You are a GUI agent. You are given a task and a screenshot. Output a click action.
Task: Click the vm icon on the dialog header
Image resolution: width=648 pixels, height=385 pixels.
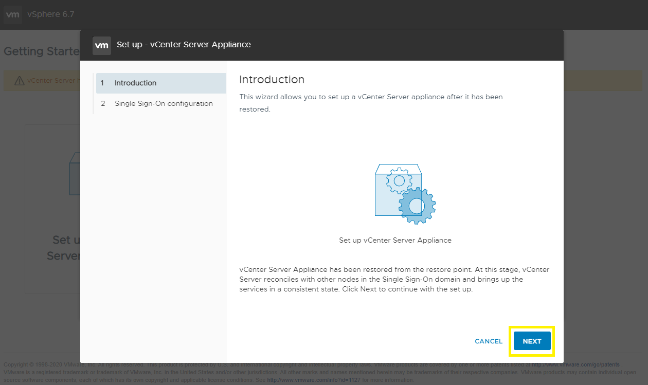[101, 46]
